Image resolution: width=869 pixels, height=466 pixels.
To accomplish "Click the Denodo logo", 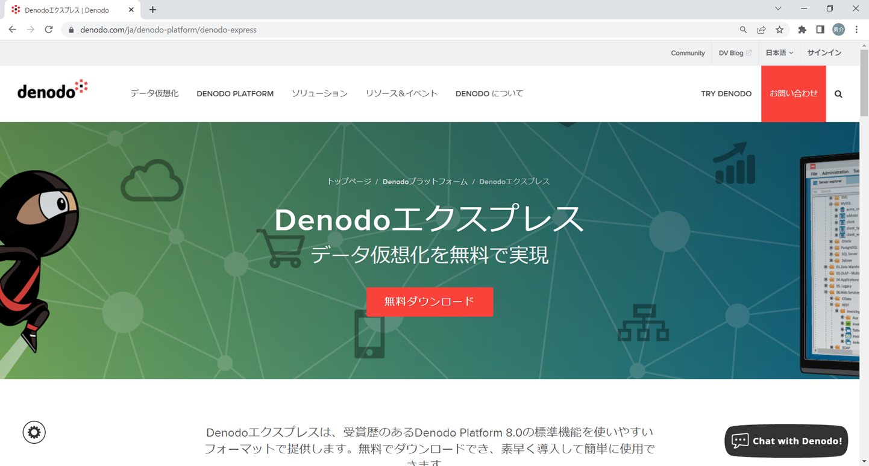I will pos(51,88).
